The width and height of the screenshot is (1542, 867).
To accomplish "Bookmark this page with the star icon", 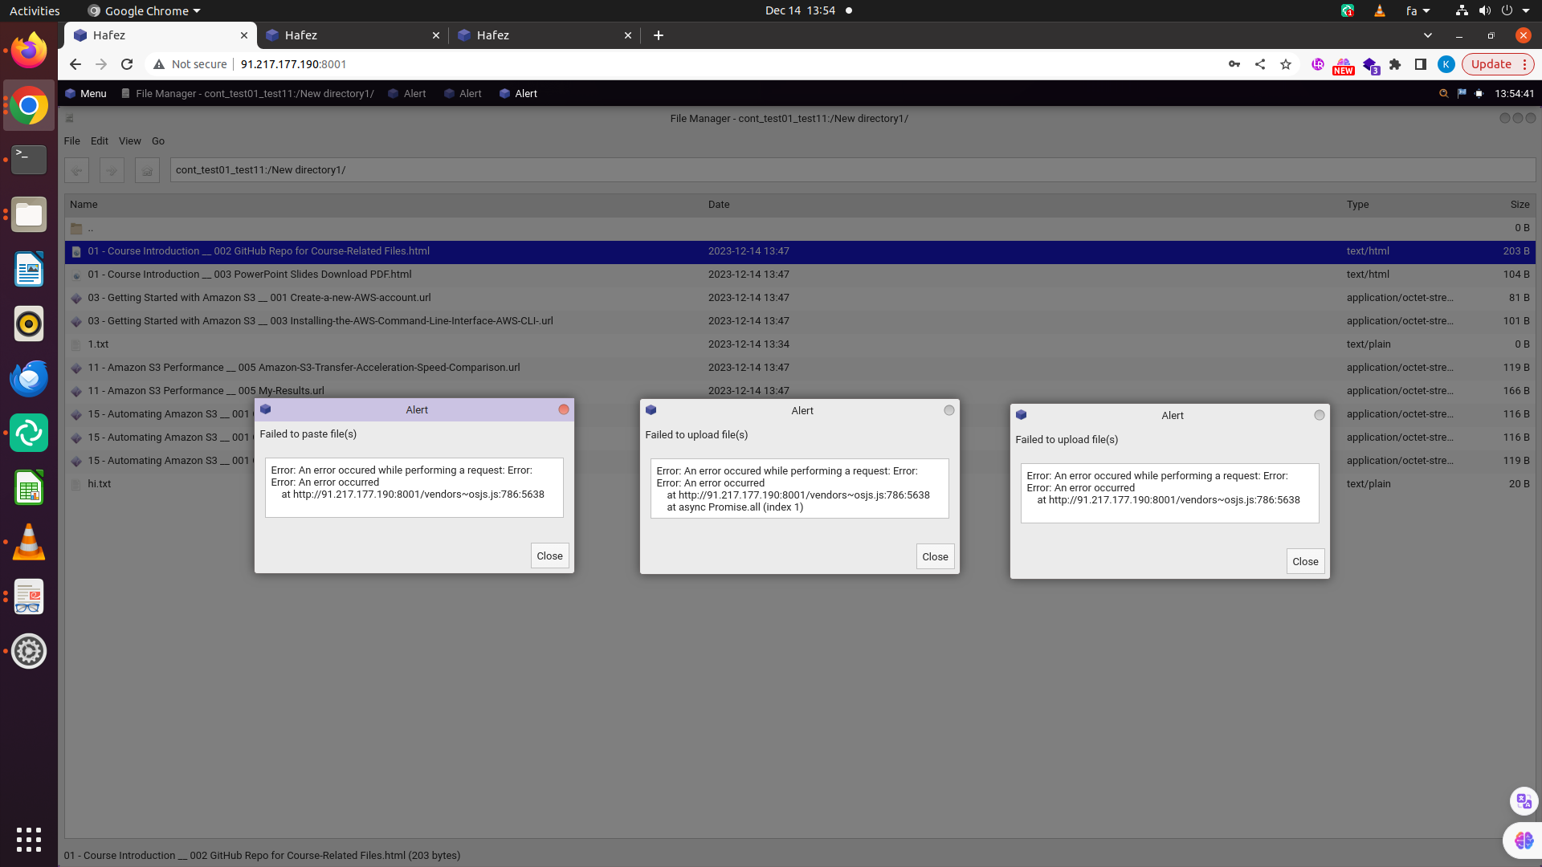I will pos(1286,64).
